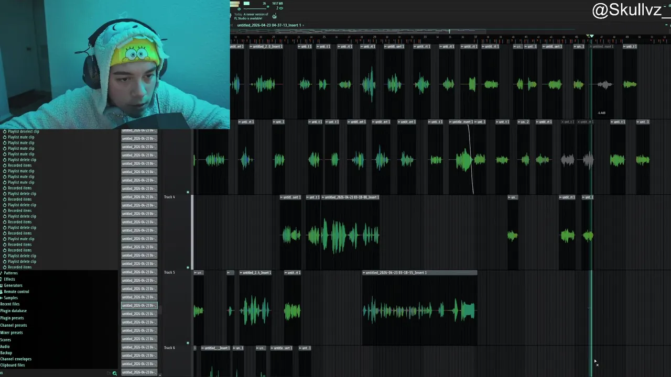Screen dimensions: 671x377
Task: Expand the Channel presets folder
Action: [14, 325]
